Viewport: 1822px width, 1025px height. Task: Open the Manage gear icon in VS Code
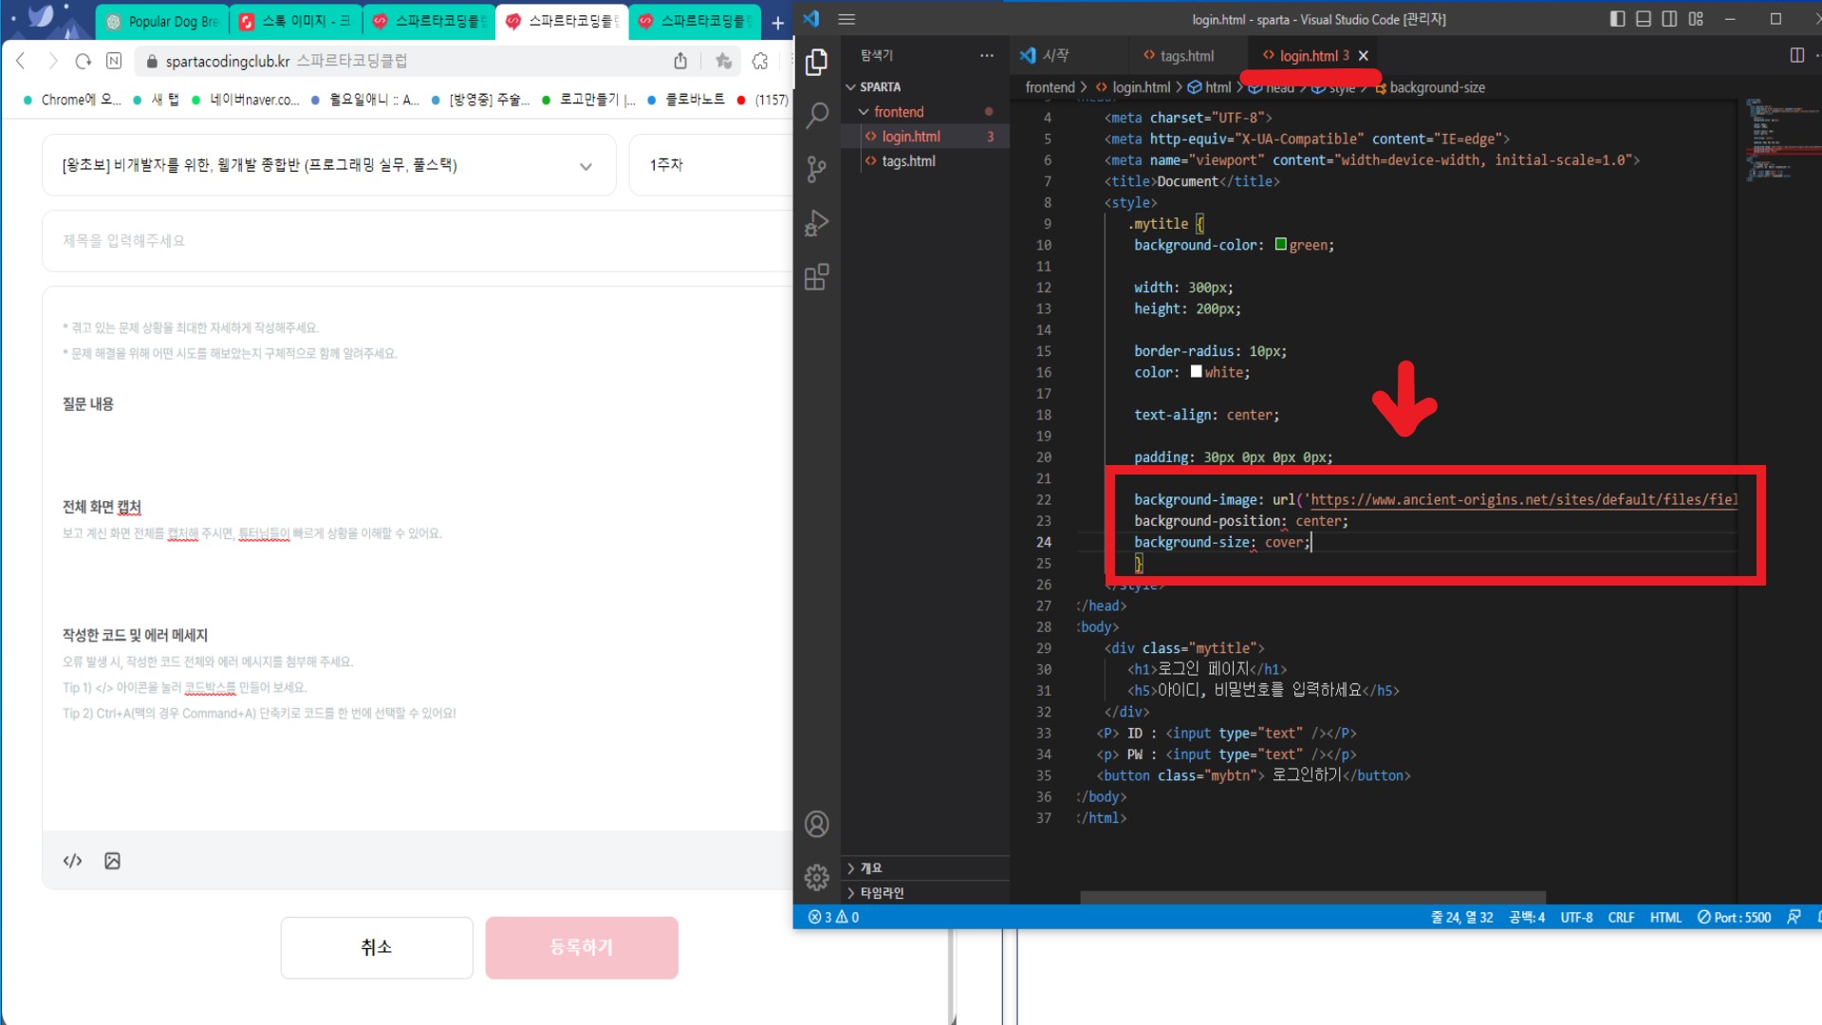click(x=816, y=877)
